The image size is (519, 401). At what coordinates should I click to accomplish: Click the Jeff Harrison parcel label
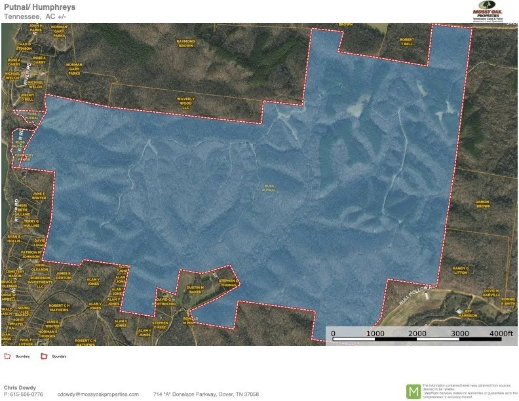click(x=468, y=313)
